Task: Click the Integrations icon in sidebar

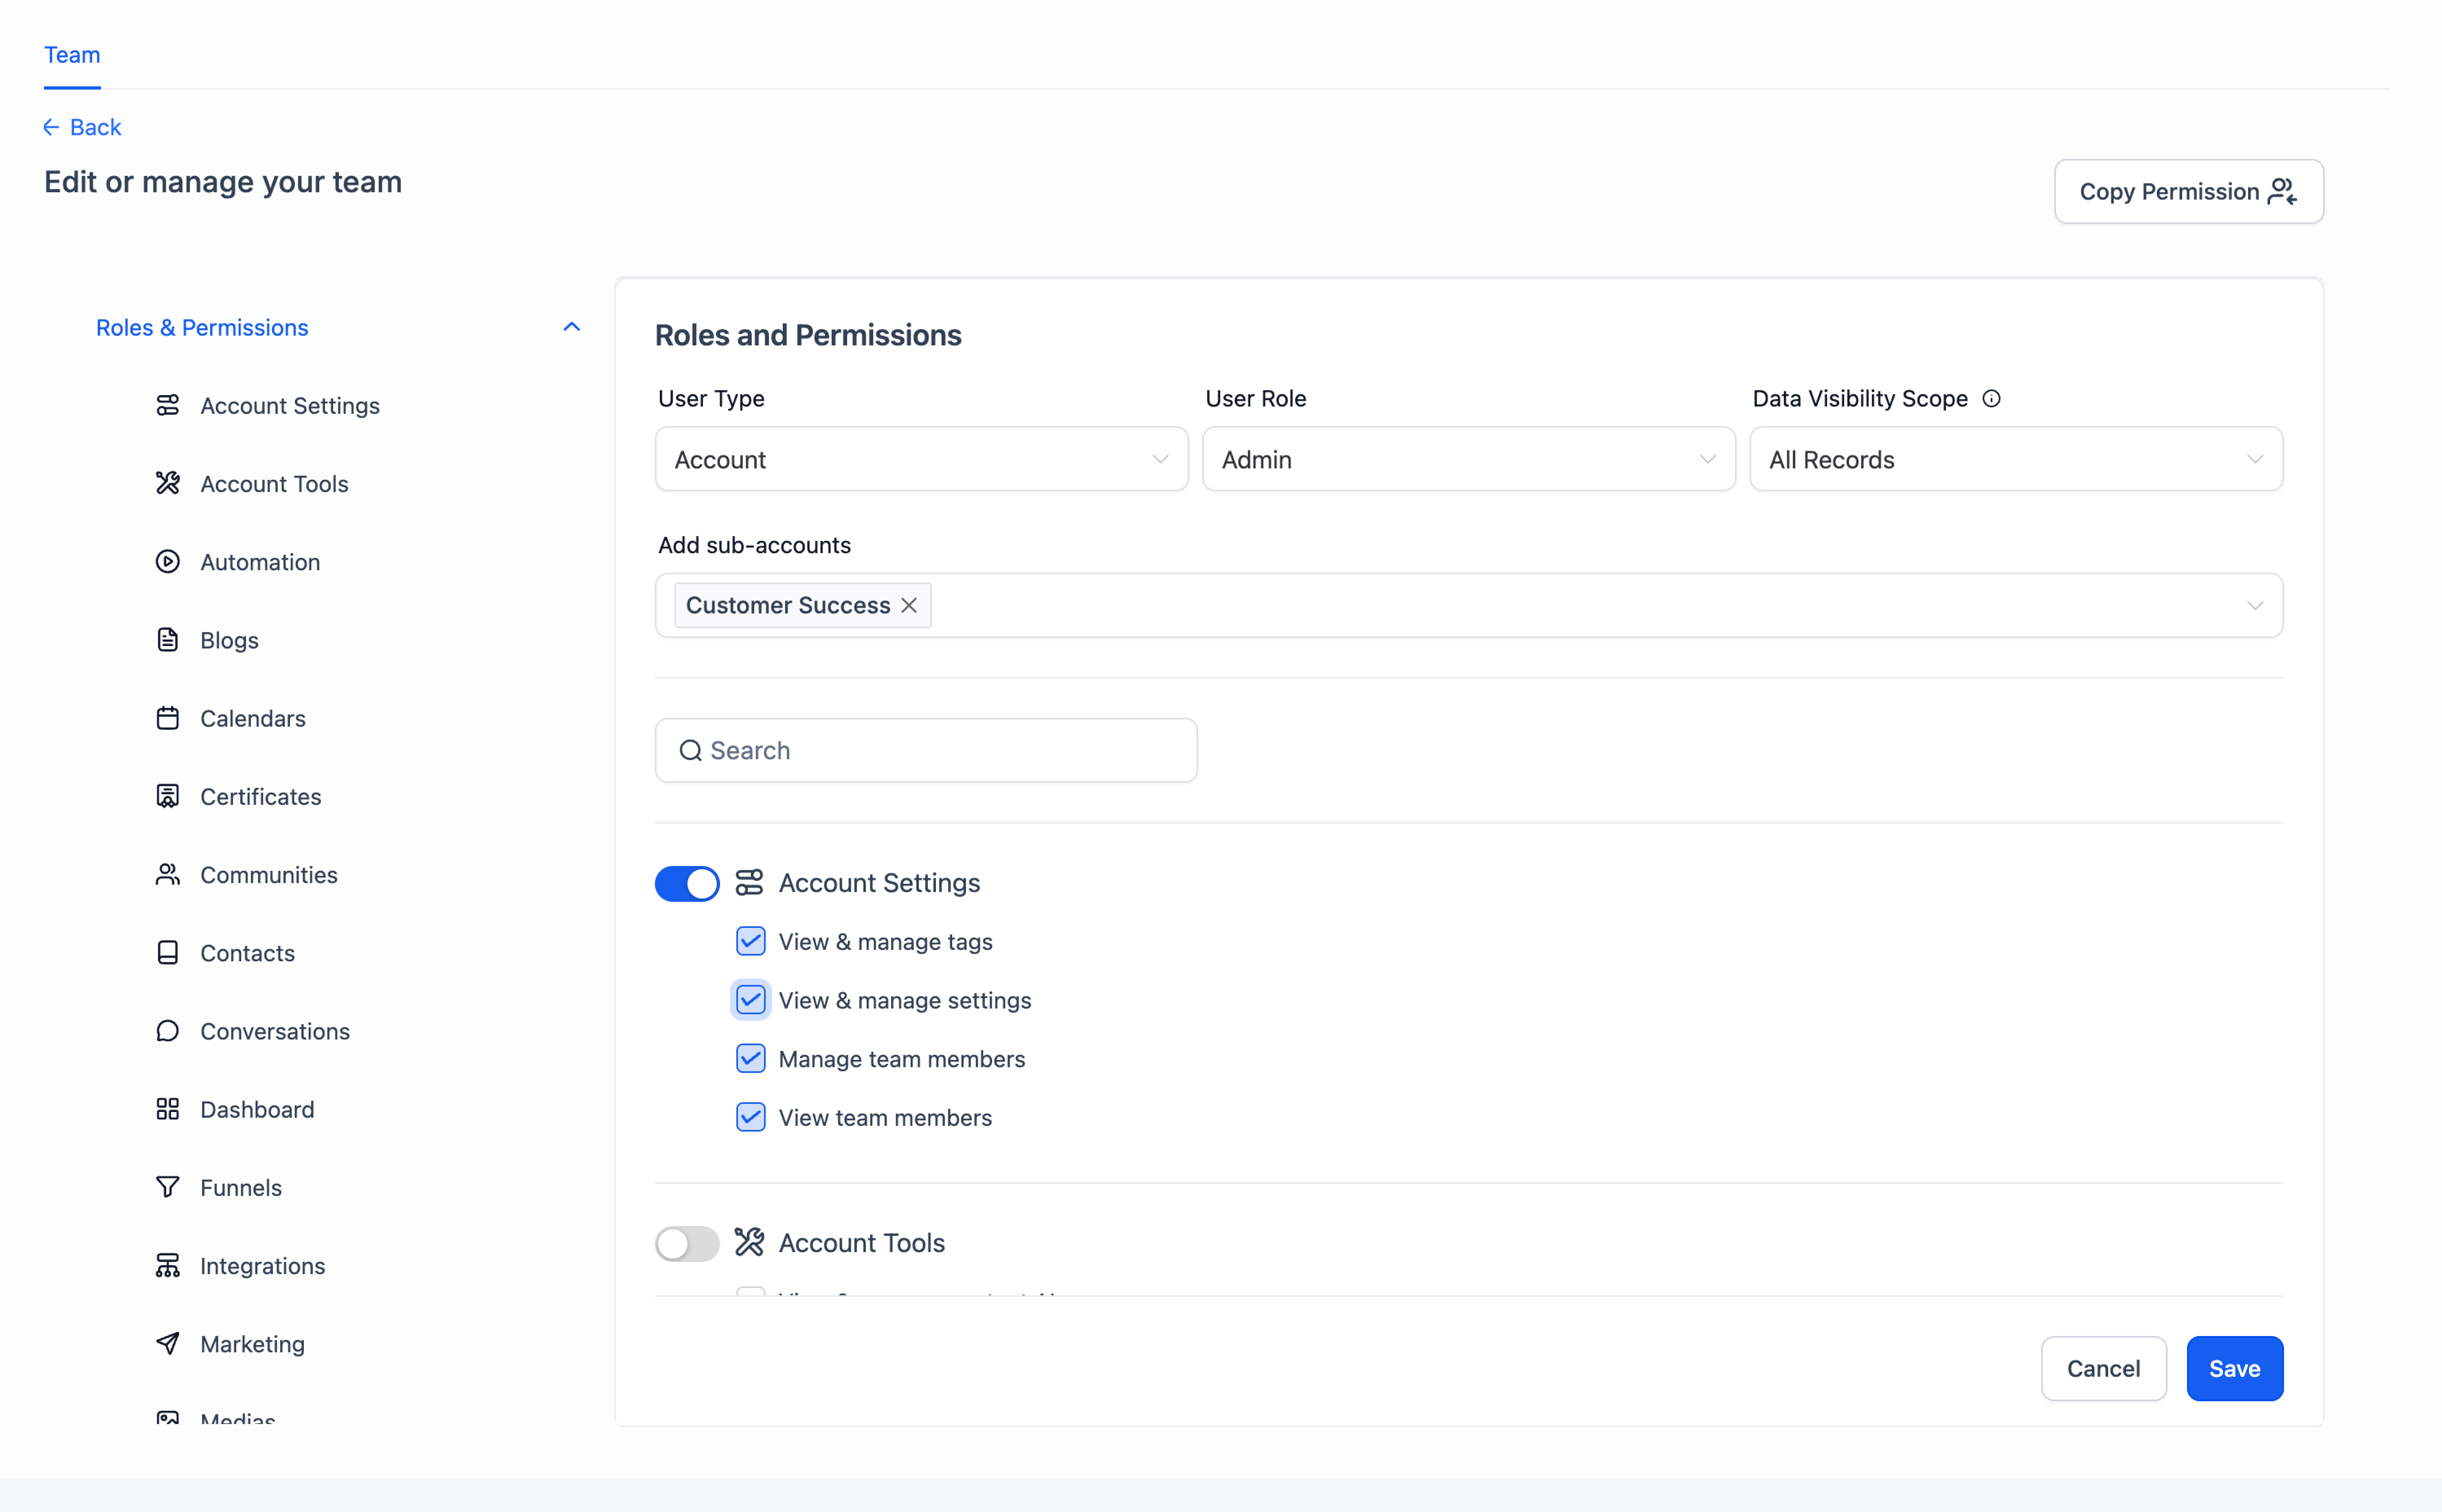Action: 167,1266
